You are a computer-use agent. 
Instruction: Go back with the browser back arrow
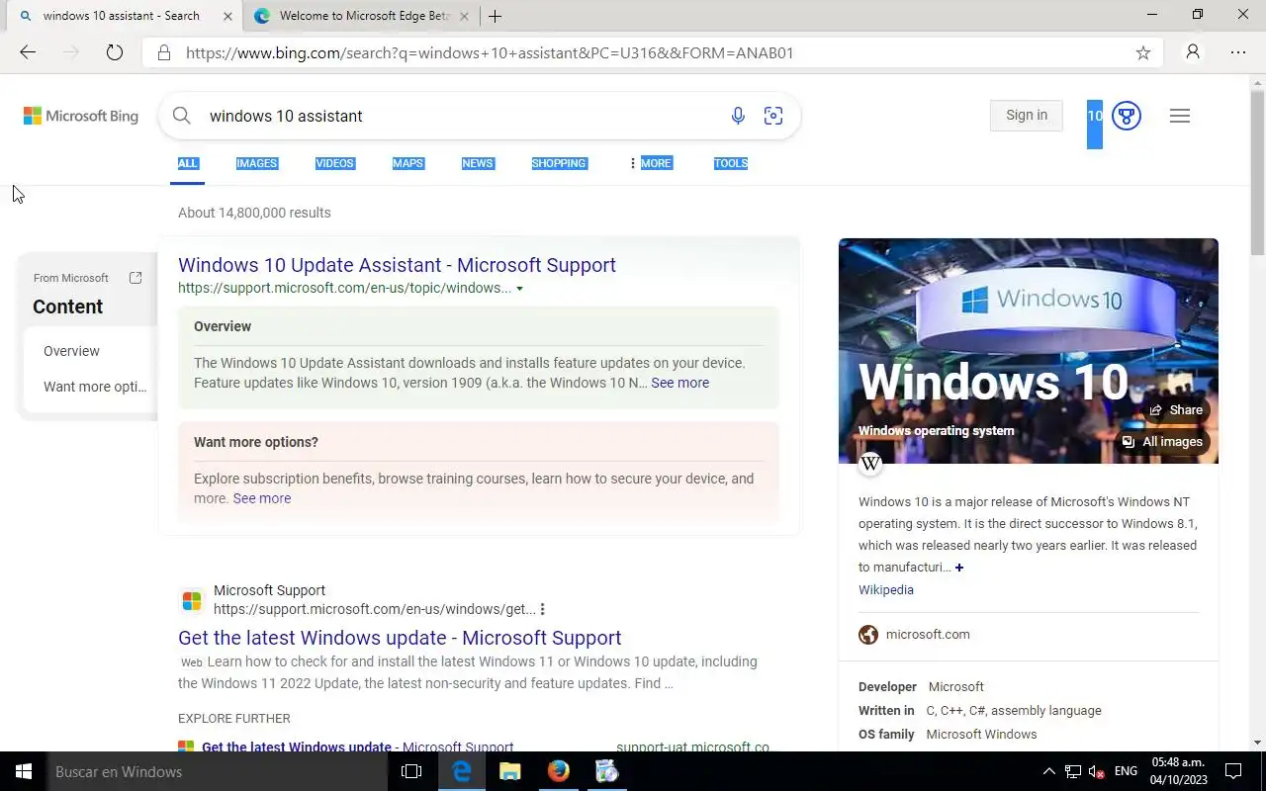28,52
